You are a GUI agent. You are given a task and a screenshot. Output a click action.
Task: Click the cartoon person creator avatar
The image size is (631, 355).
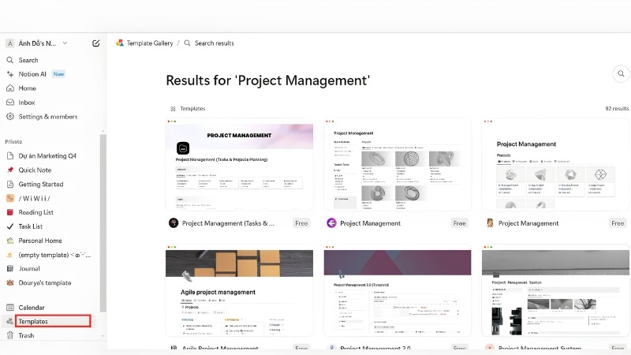[x=490, y=223]
